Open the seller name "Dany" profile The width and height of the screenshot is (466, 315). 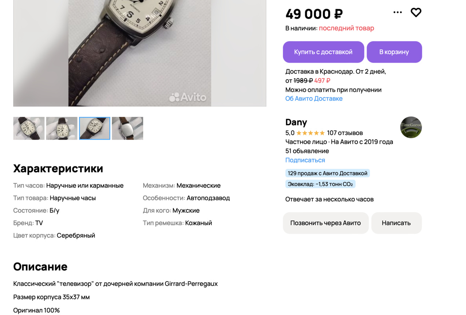tap(296, 122)
